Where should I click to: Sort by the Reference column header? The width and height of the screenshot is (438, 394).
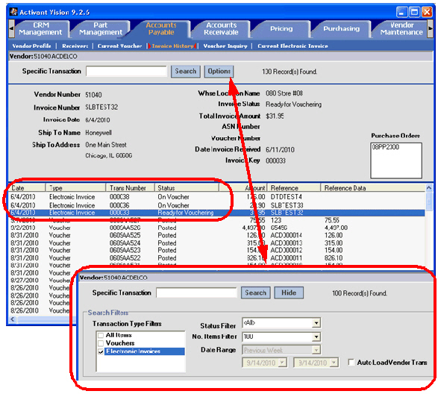tap(294, 188)
